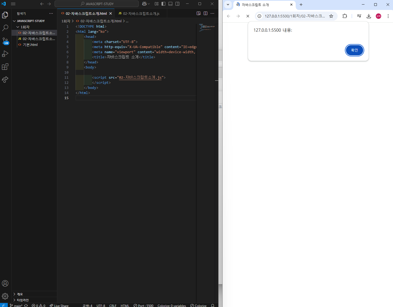Viewport: 393px width, 307px height.
Task: Go forward in VS Code editor history
Action: 49,4
